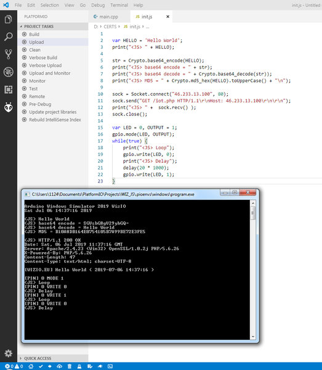
Task: Expand the QUICK ACCESS section
Action: pyautogui.click(x=21, y=358)
